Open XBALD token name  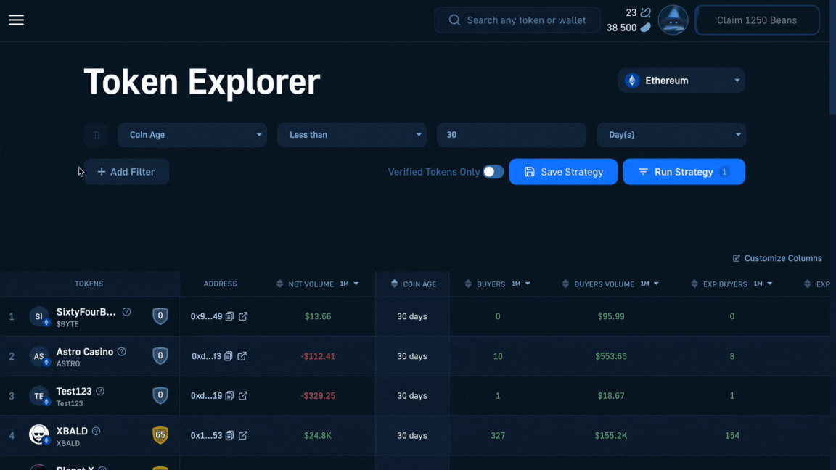pos(72,431)
